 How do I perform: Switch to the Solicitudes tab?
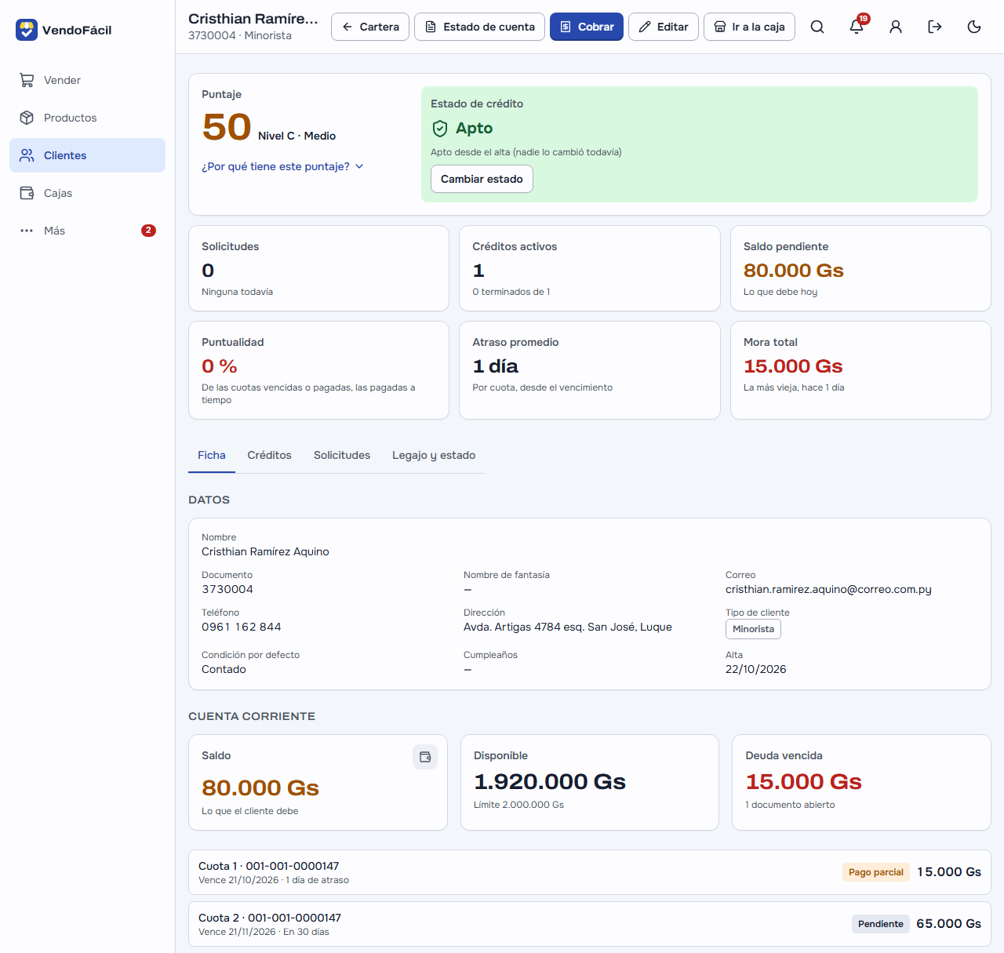(x=342, y=455)
